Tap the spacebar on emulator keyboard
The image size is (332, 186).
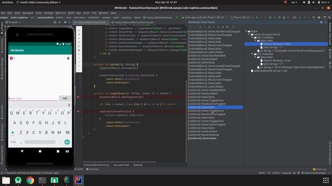coord(40,142)
